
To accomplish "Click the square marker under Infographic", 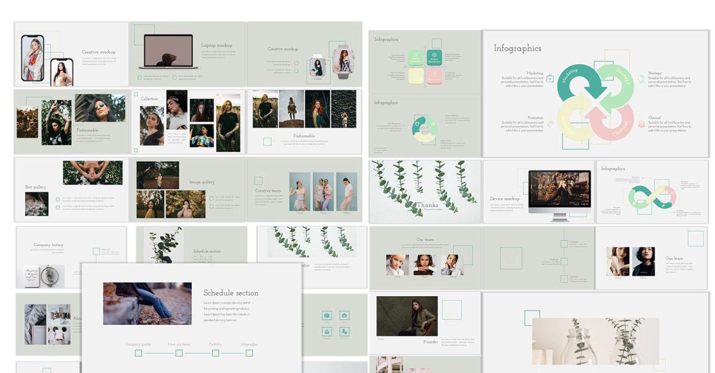I will point(249,353).
